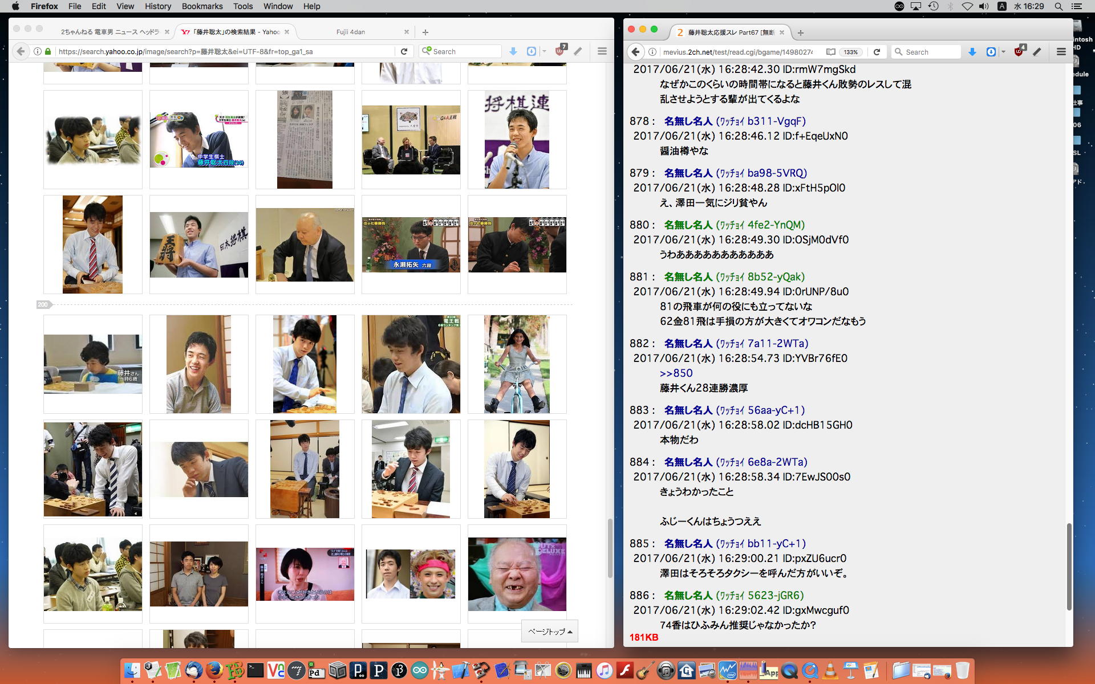Switch to the Fujii 4dan tab

[350, 32]
